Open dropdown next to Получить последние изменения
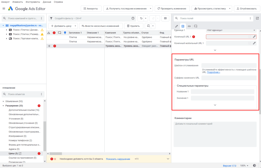The image size is (261, 168). 150,9
